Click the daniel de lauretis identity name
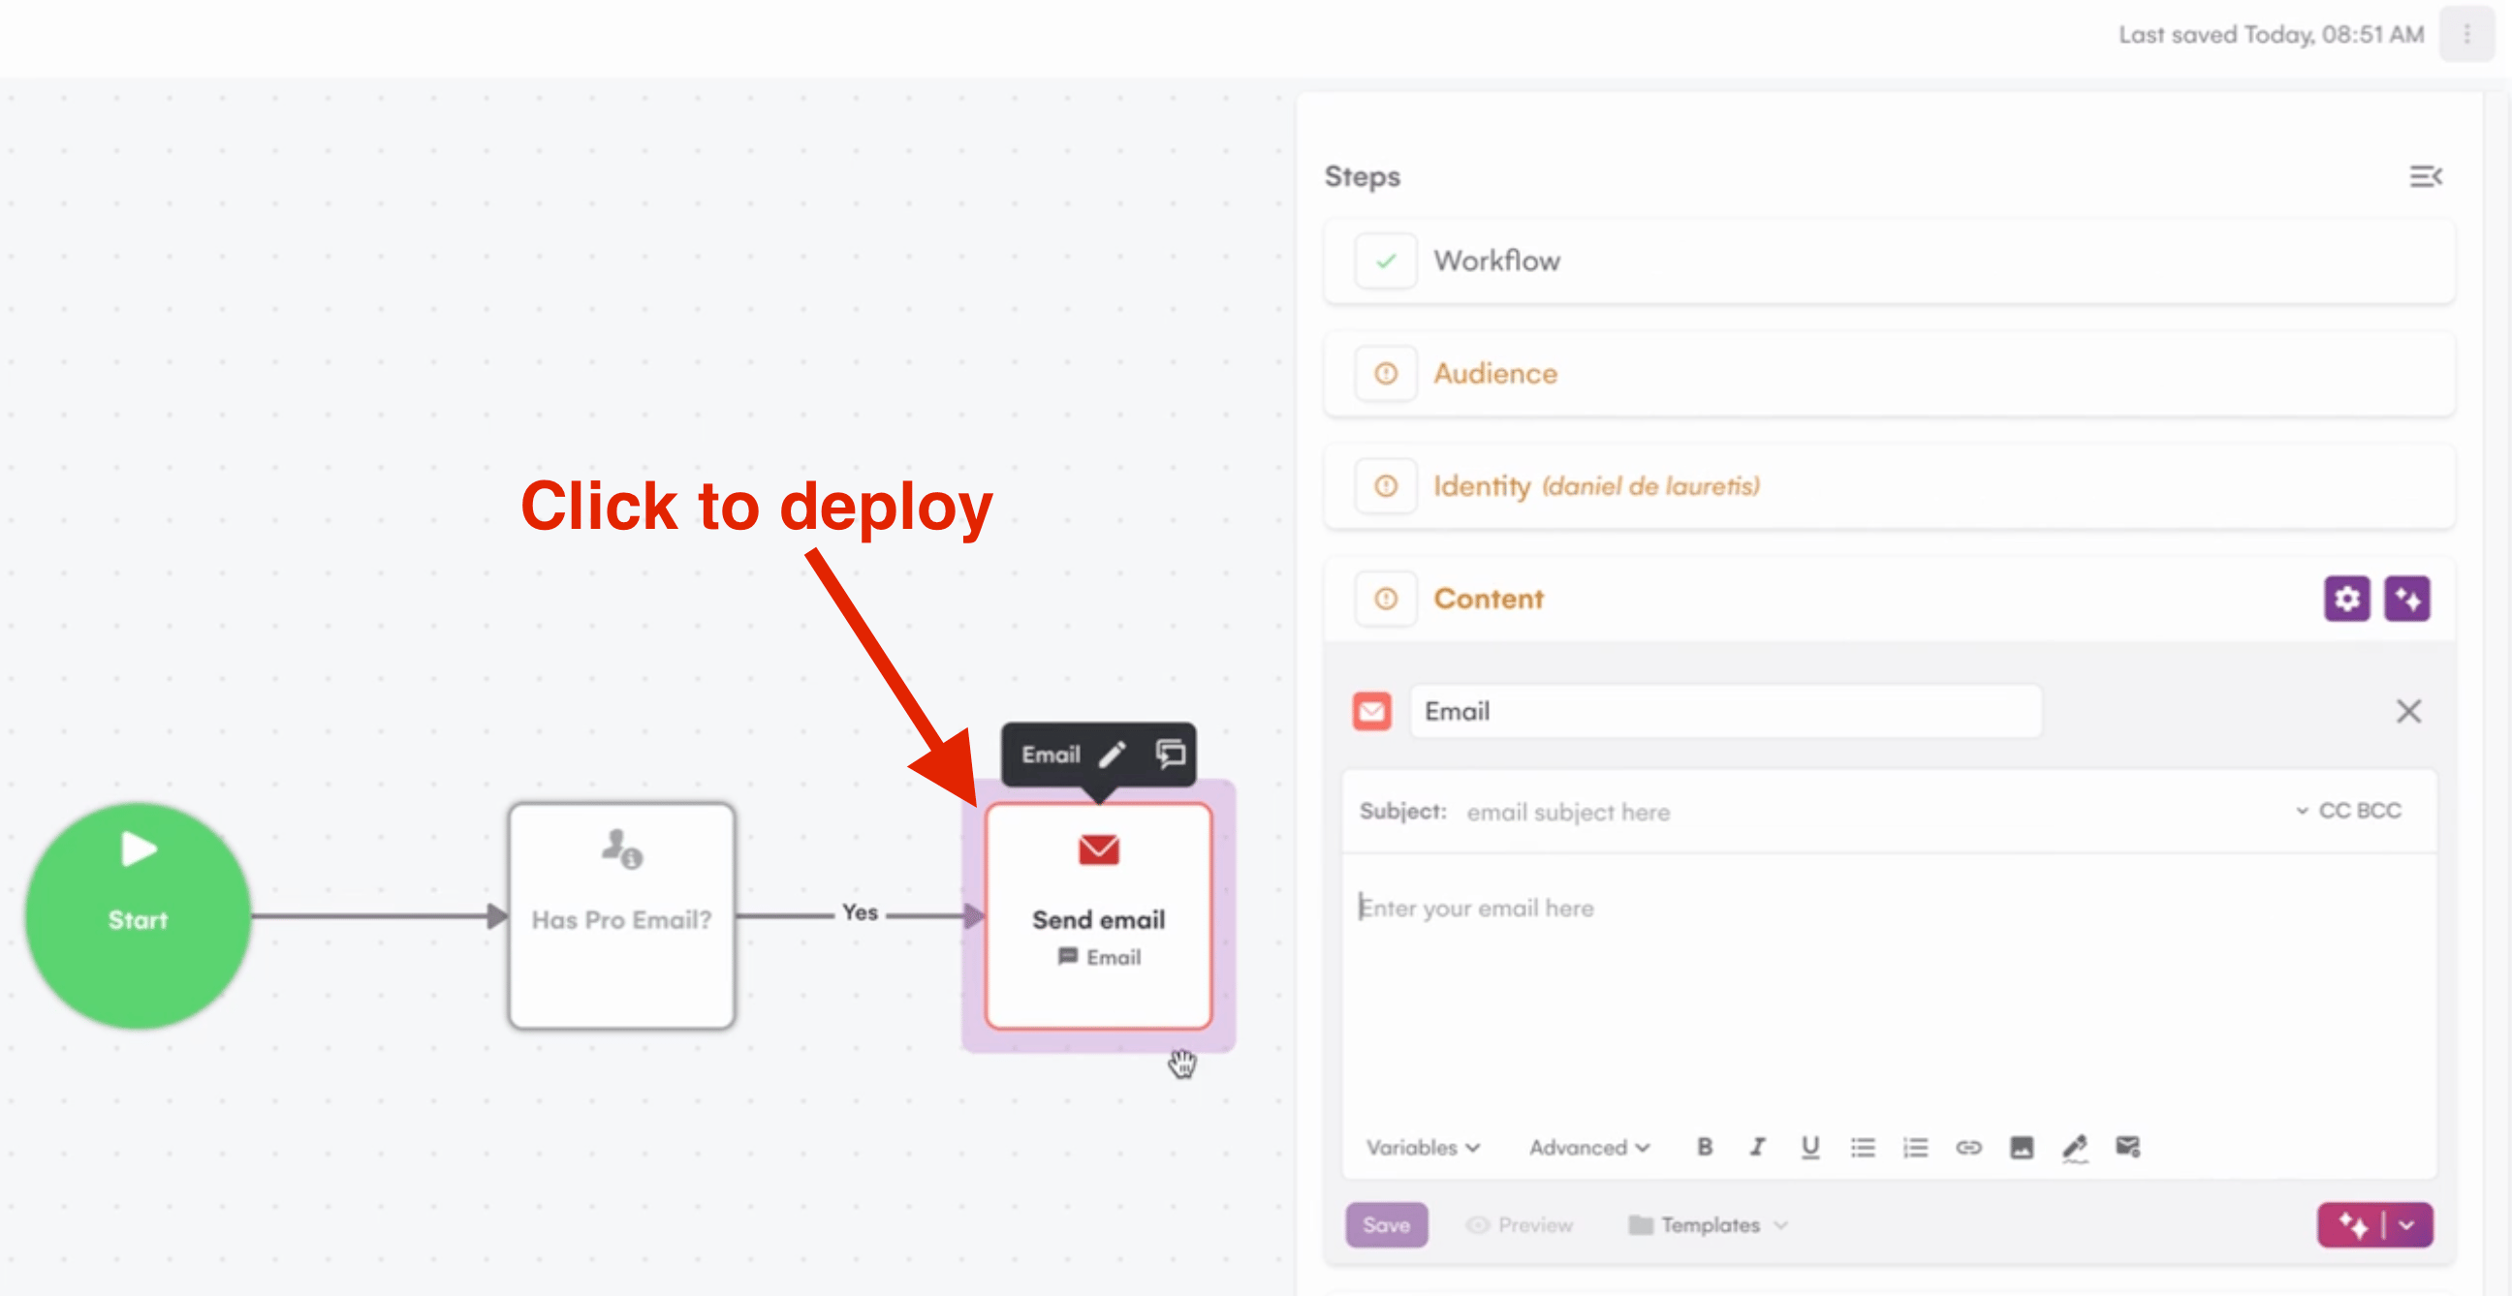The image size is (2512, 1296). point(1650,486)
